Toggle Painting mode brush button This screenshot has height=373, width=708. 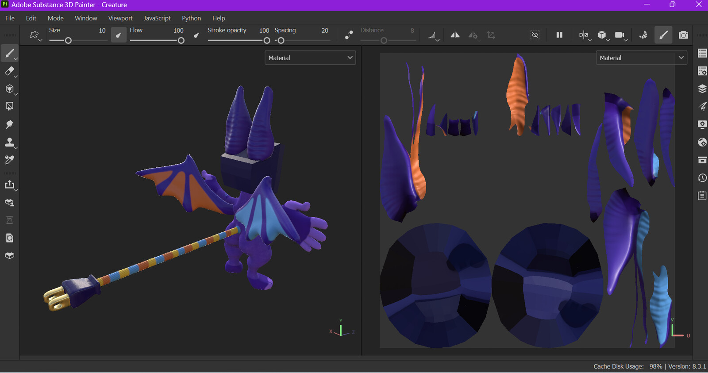point(663,35)
